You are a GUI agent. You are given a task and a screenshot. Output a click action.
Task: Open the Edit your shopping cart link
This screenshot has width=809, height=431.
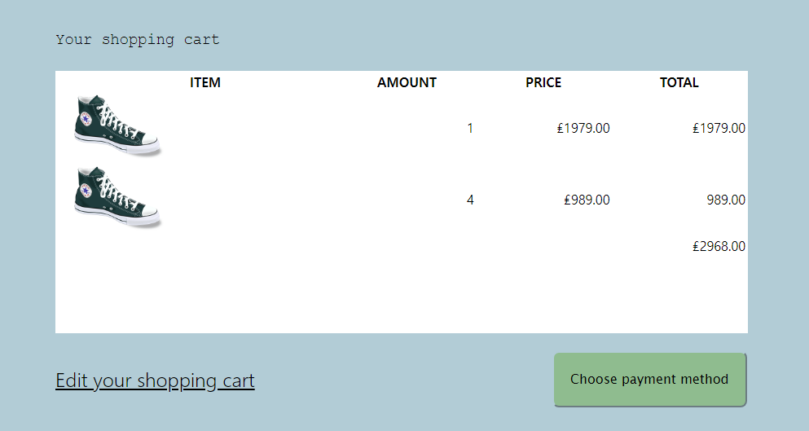(155, 380)
